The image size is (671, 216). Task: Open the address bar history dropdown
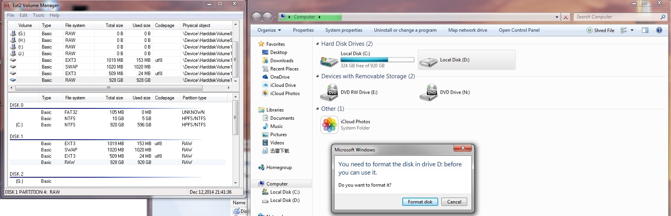pyautogui.click(x=557, y=17)
